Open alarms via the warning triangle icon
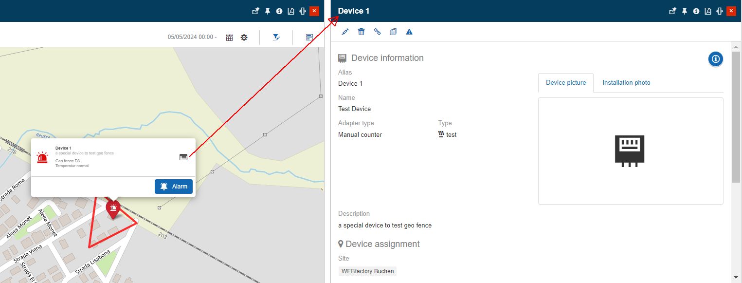The height and width of the screenshot is (283, 742). (x=409, y=31)
